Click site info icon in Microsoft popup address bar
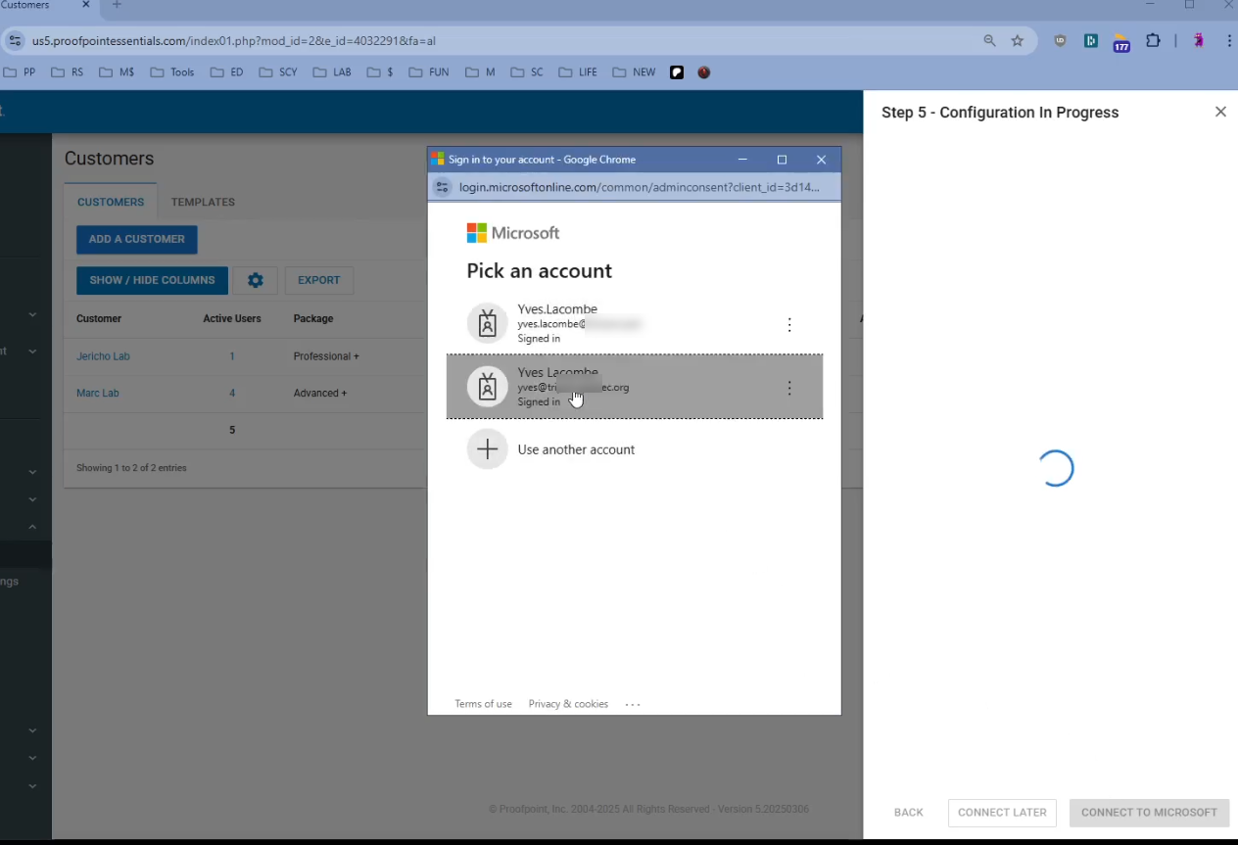The image size is (1238, 845). click(443, 187)
